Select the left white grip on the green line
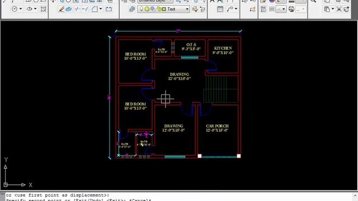 (200, 156)
